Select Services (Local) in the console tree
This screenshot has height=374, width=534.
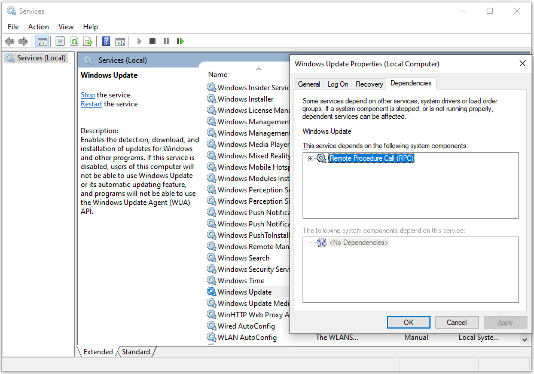pyautogui.click(x=41, y=58)
